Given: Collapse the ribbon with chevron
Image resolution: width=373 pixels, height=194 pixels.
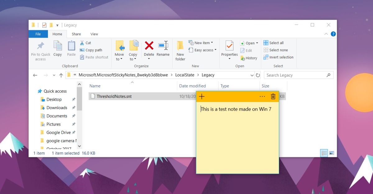Looking at the screenshot, I should pos(326,34).
